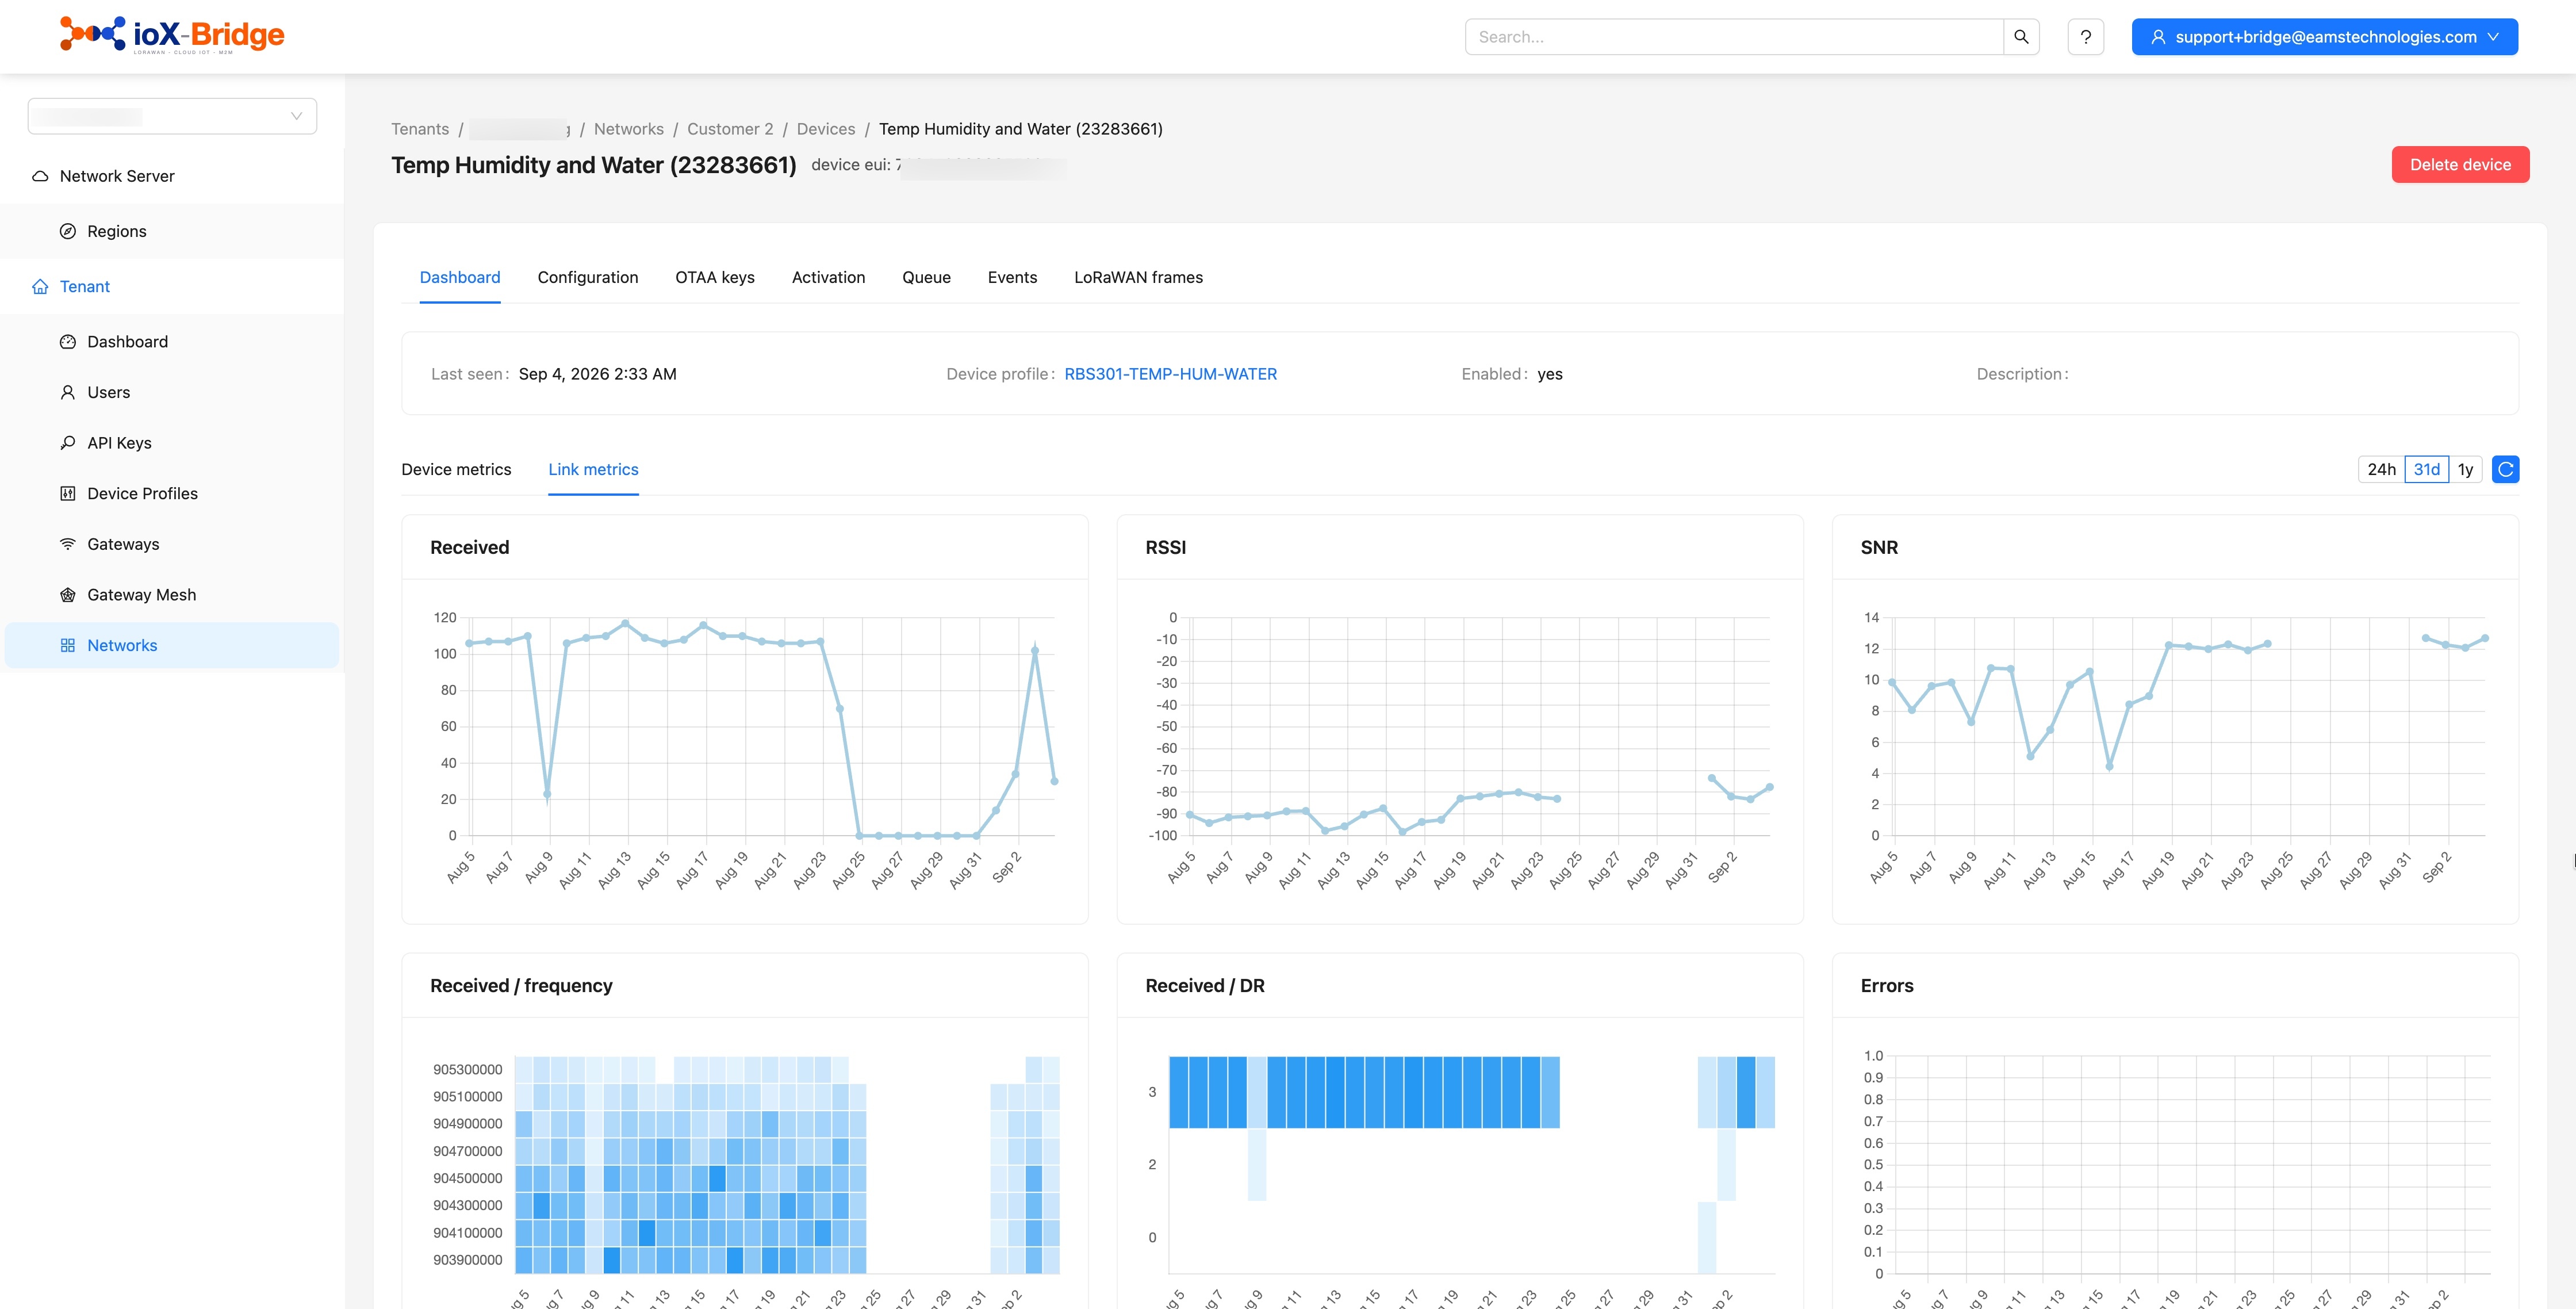
Task: Click the Networks grid icon
Action: [x=68, y=646]
